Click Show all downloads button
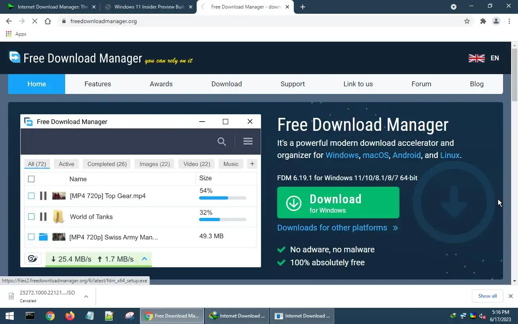Screen dimensions: 518x324 (487, 296)
